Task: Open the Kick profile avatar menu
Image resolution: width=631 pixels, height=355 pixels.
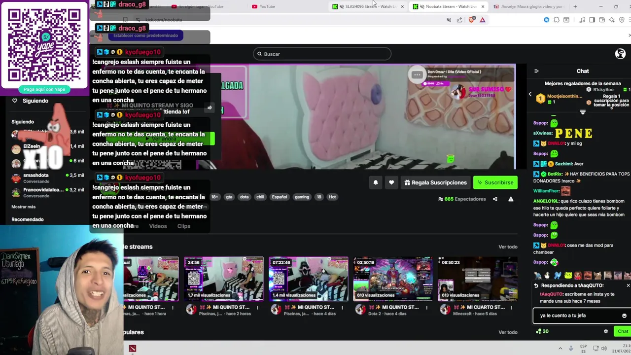Action: point(620,54)
